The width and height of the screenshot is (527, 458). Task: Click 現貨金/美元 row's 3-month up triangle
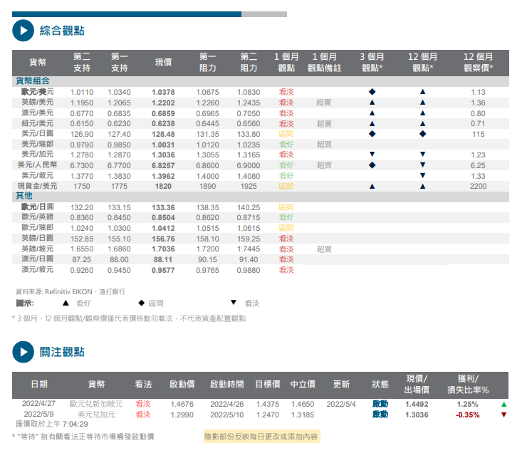click(372, 186)
